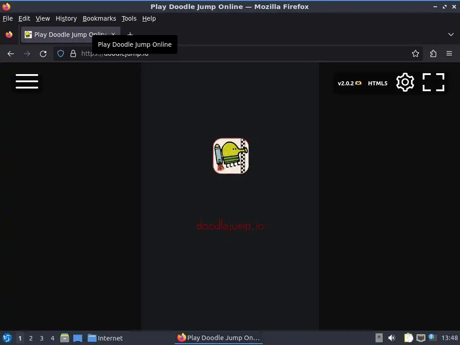The height and width of the screenshot is (345, 460).
Task: Switch to workspace 3
Action: (x=42, y=338)
